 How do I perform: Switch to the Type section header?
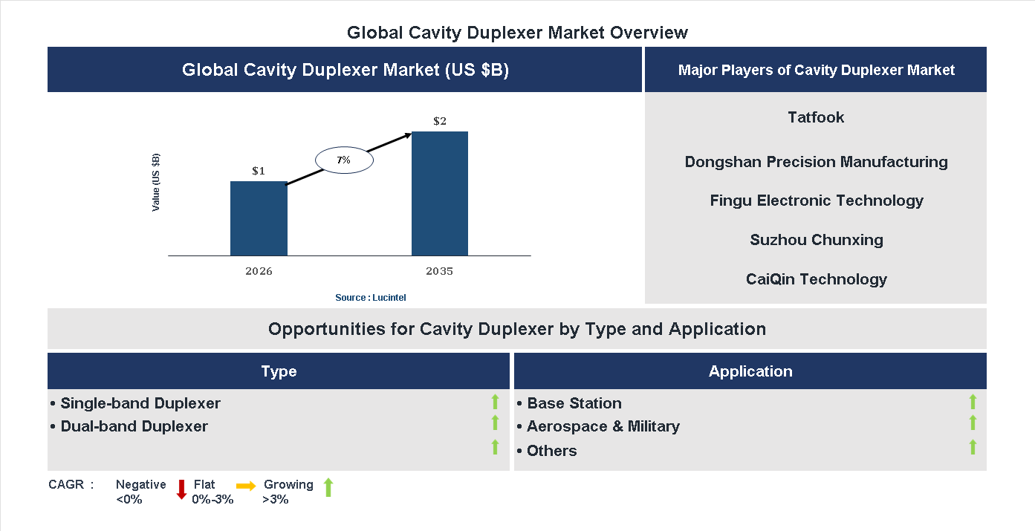point(279,371)
